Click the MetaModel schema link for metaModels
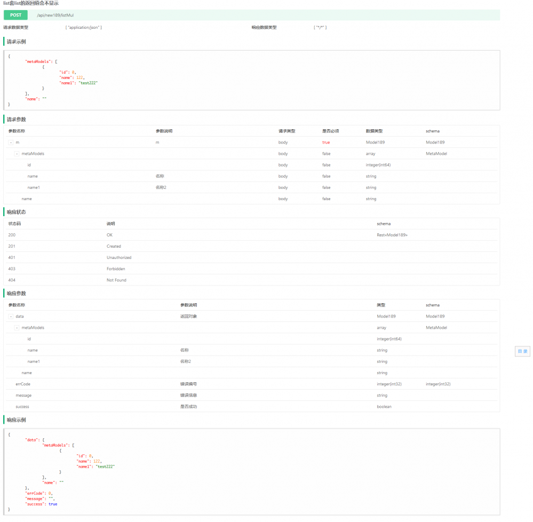The image size is (533, 522). pos(437,154)
